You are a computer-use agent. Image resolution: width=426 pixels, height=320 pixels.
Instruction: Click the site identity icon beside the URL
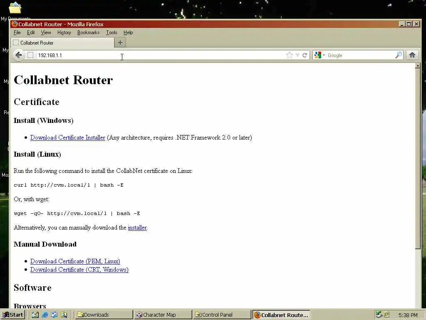tap(30, 55)
